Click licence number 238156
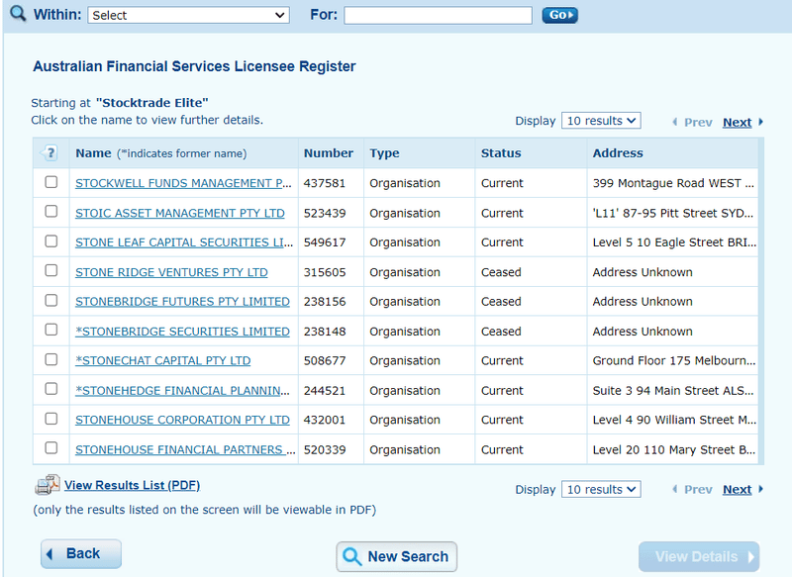Screen dimensions: 792x577 click(325, 302)
